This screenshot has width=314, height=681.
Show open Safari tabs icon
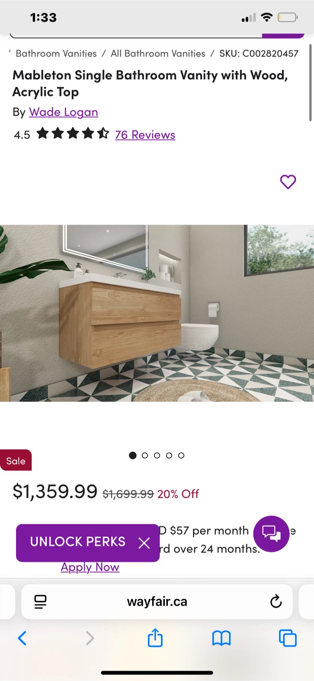(x=288, y=638)
